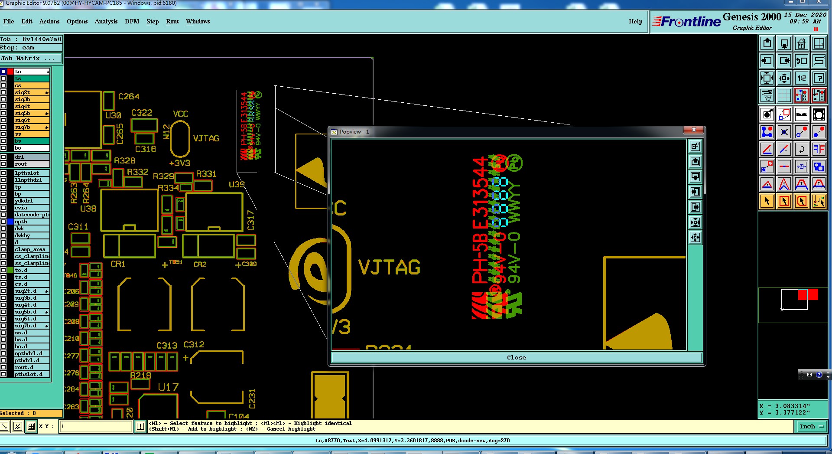Toggle display checkbox for layer rout
832x454 pixels.
tap(3, 164)
